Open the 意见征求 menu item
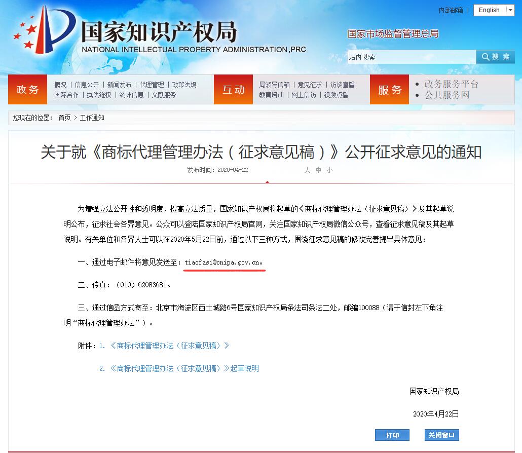This screenshot has width=522, height=453. pyautogui.click(x=310, y=85)
